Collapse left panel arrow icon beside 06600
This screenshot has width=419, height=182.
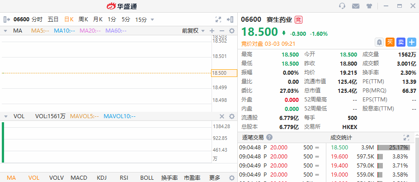click(7, 19)
